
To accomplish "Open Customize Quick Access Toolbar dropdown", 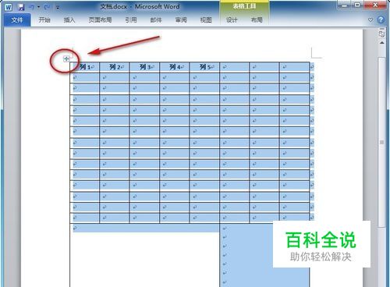I will (58, 7).
